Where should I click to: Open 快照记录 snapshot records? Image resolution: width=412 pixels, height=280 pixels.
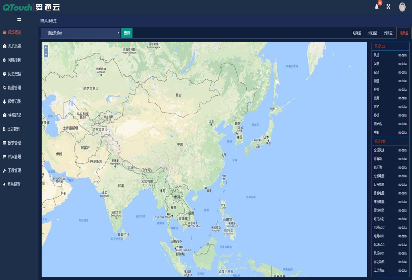(x=13, y=115)
